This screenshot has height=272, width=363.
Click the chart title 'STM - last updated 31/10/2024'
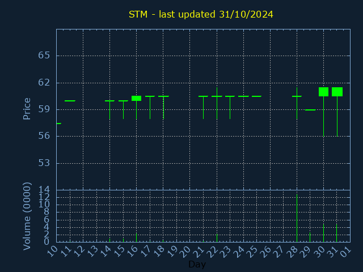tap(201, 14)
